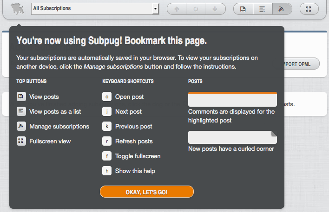329x212 pixels.
Task: Click the Fullscreen view help icon
Action: (x=21, y=141)
